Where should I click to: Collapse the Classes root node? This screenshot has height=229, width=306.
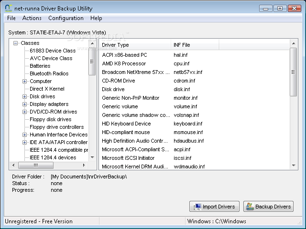tap(15, 43)
